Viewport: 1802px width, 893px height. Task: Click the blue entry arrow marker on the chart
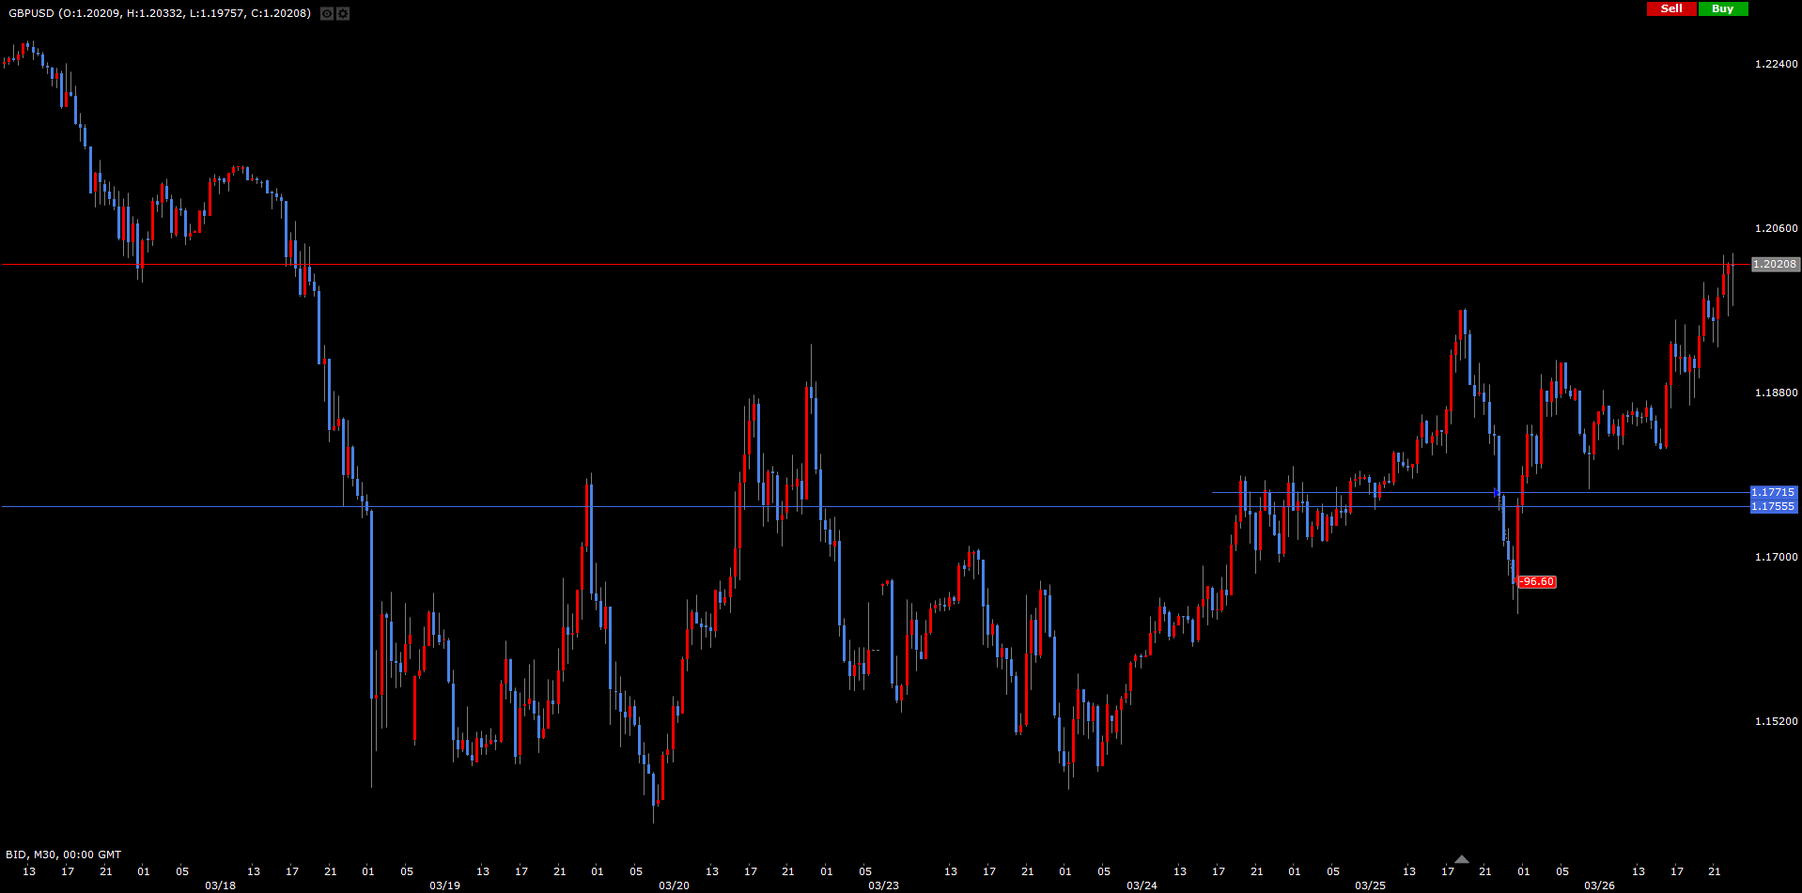[1498, 492]
